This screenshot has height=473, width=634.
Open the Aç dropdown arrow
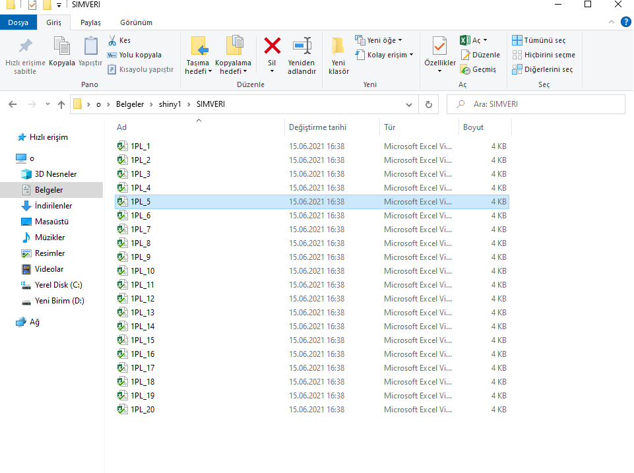(485, 40)
